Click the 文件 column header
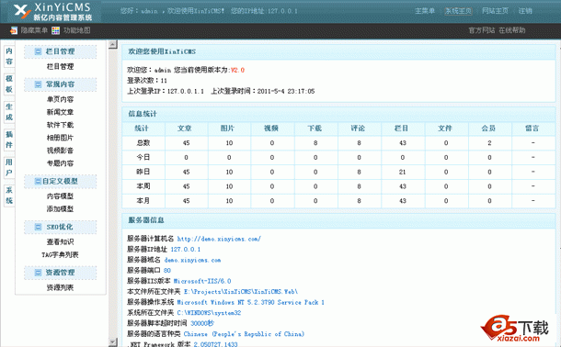This screenshot has width=561, height=347. [445, 129]
